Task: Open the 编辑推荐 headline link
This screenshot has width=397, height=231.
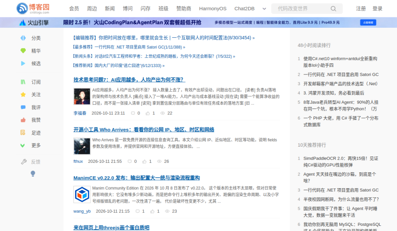Action: coord(164,38)
